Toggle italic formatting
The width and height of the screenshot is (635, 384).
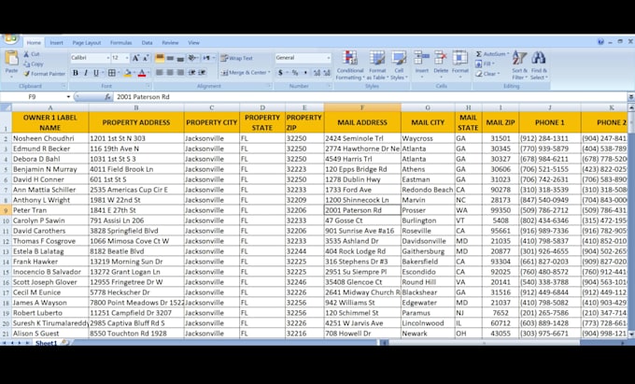coord(86,73)
